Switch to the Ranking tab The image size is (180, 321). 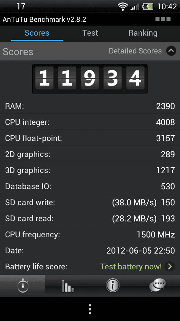[x=143, y=33]
